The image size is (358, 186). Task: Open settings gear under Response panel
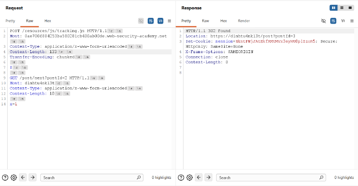click(189, 178)
